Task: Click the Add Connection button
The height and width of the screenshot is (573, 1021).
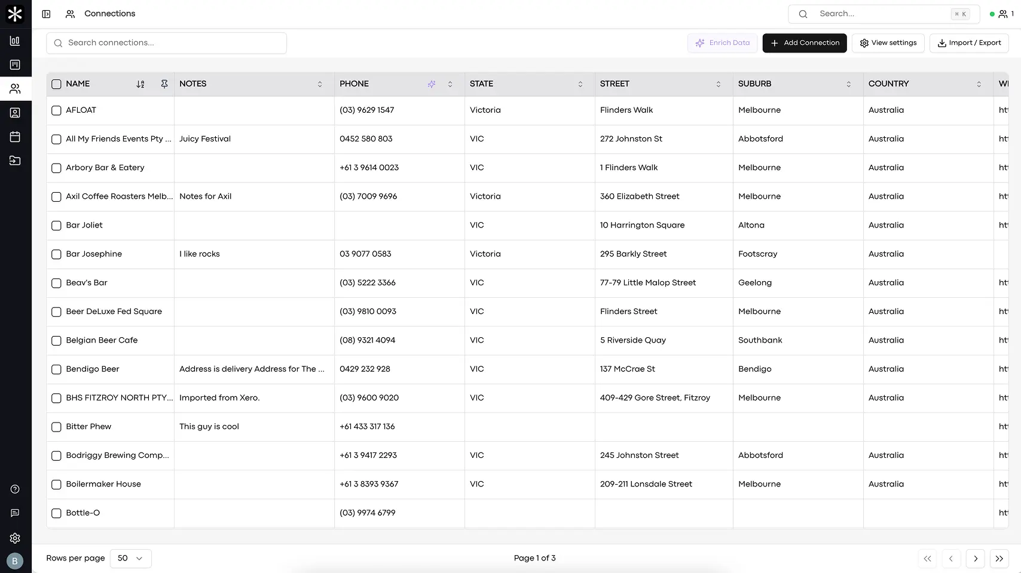Action: [x=804, y=43]
